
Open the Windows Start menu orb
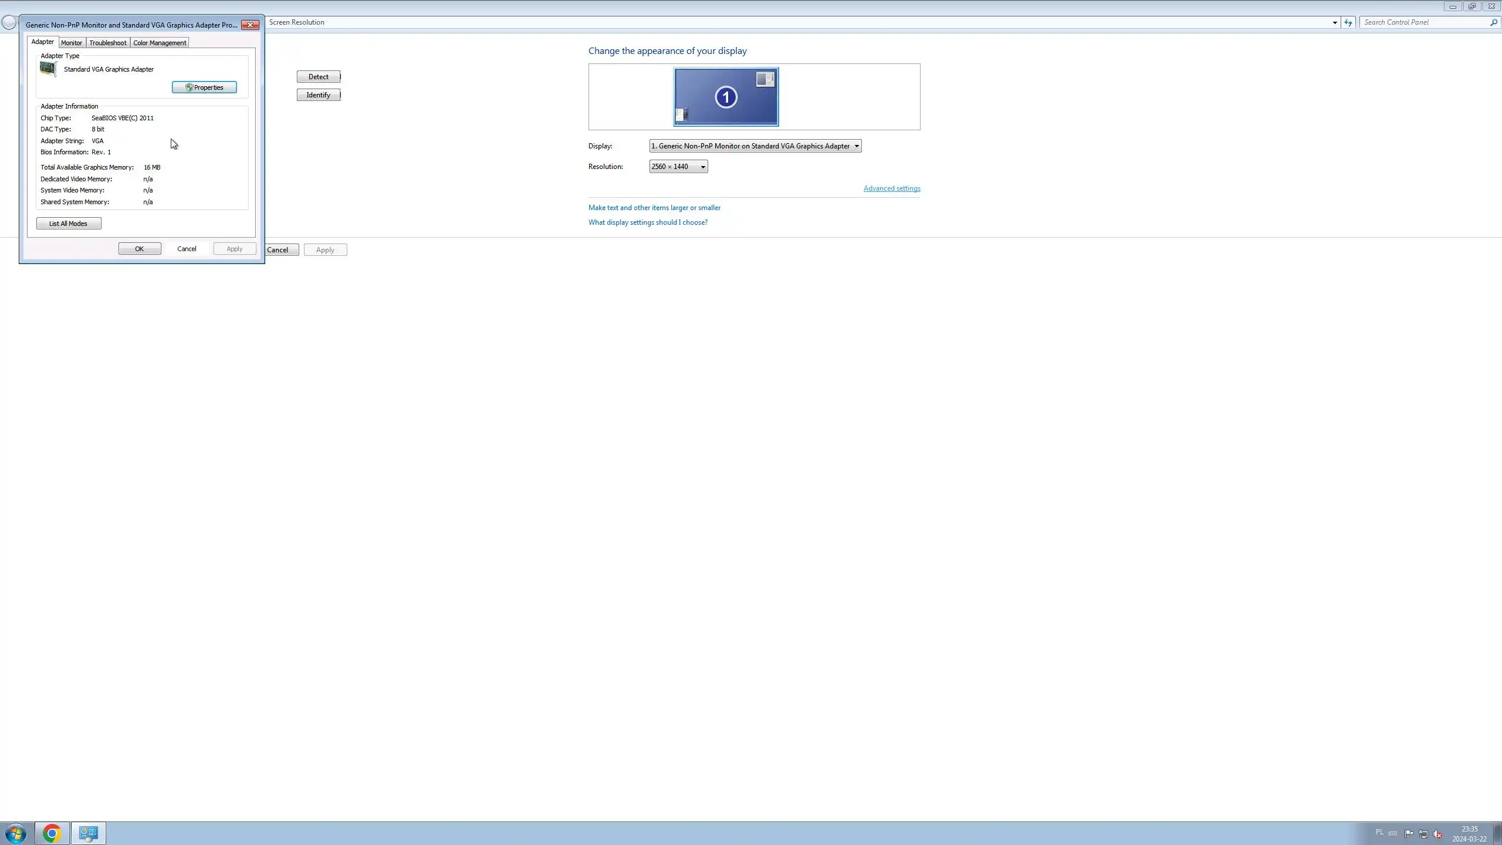tap(15, 833)
